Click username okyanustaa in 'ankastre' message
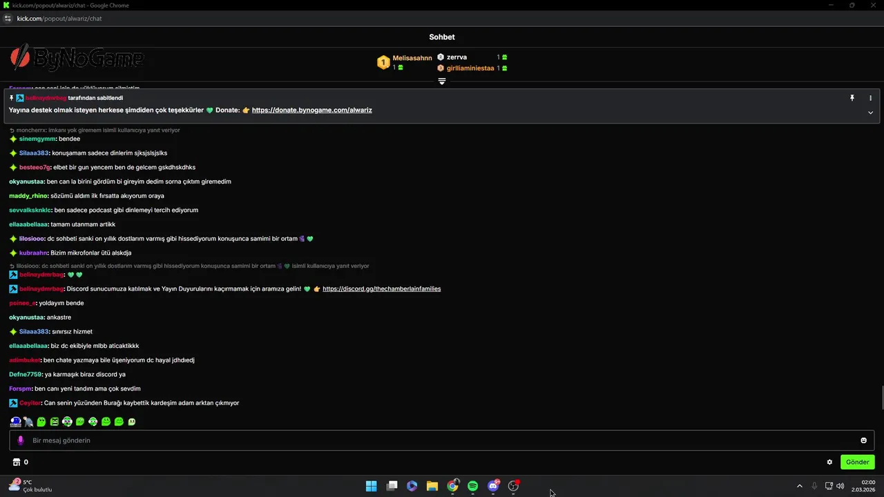The width and height of the screenshot is (884, 497). 26,318
